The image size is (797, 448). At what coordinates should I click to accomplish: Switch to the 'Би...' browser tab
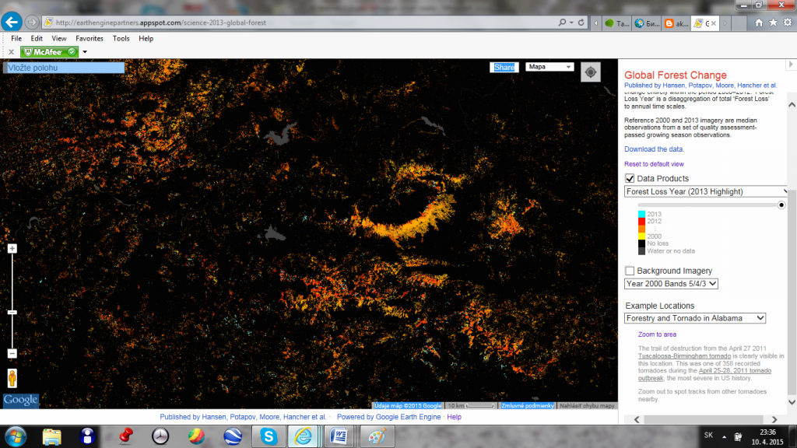(x=647, y=23)
